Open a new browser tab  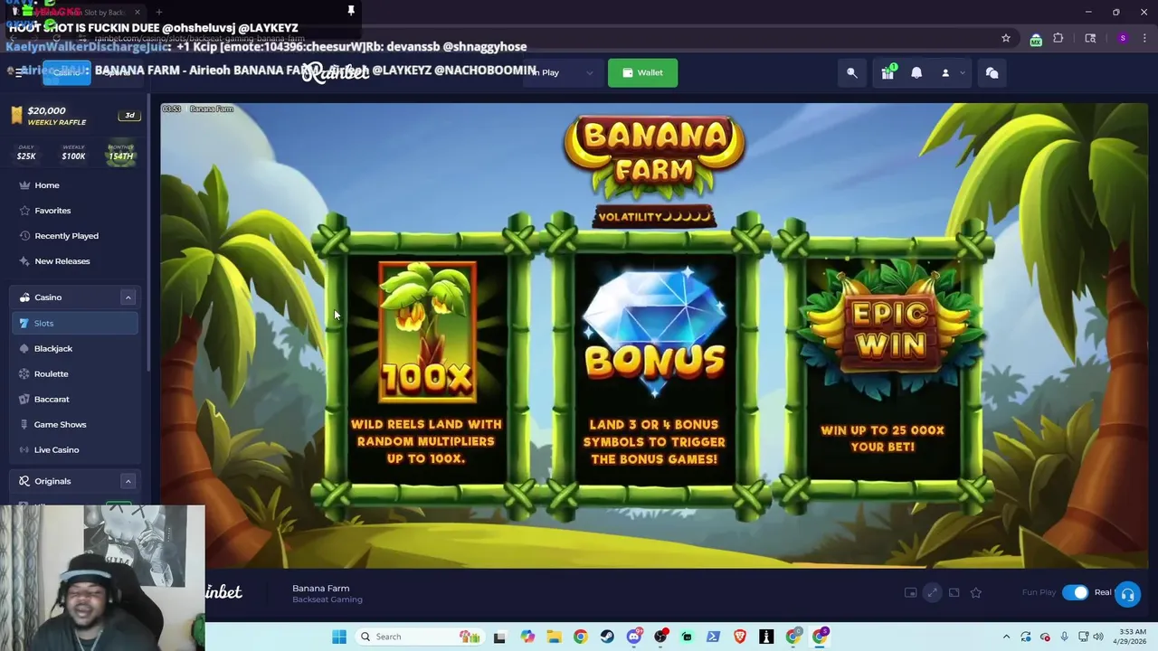(x=158, y=12)
